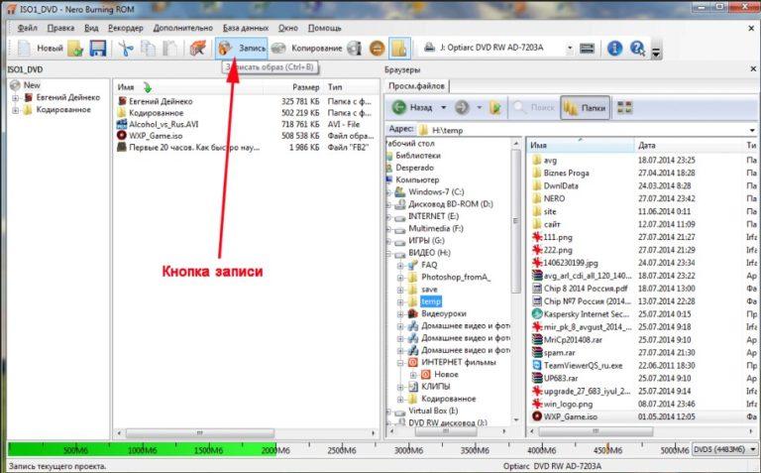This screenshot has width=761, height=473.
Task: Click the disc eraser icon before Запись
Action: point(197,49)
